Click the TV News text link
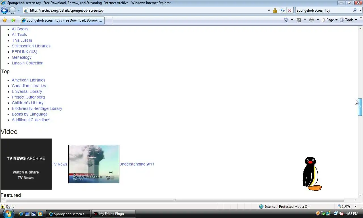 point(59,164)
